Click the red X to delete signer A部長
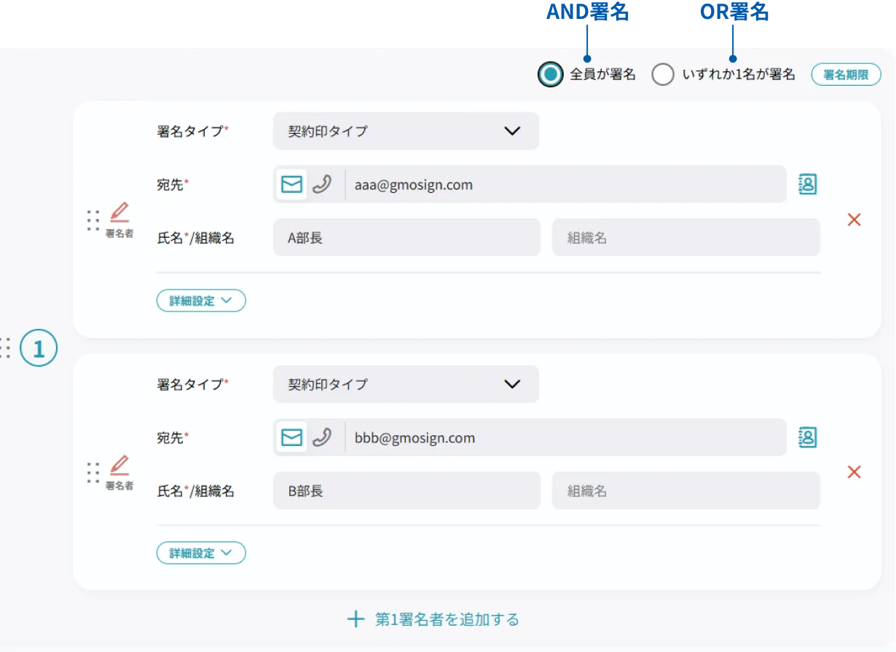This screenshot has width=896, height=652. click(854, 219)
